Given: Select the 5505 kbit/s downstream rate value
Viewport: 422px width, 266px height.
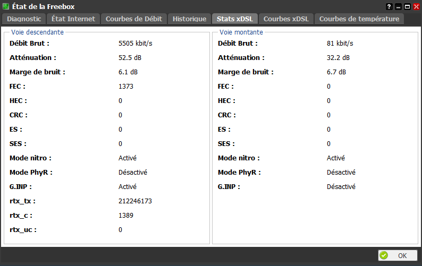Looking at the screenshot, I should tap(136, 44).
